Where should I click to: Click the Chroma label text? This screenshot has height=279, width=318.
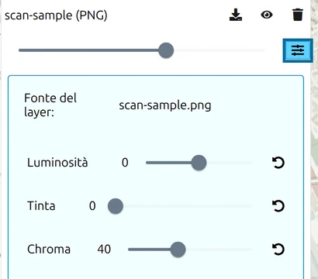coord(49,250)
